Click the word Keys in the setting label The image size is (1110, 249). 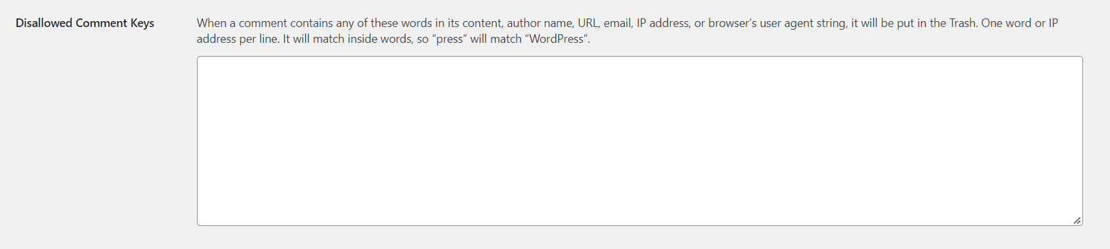pyautogui.click(x=142, y=23)
